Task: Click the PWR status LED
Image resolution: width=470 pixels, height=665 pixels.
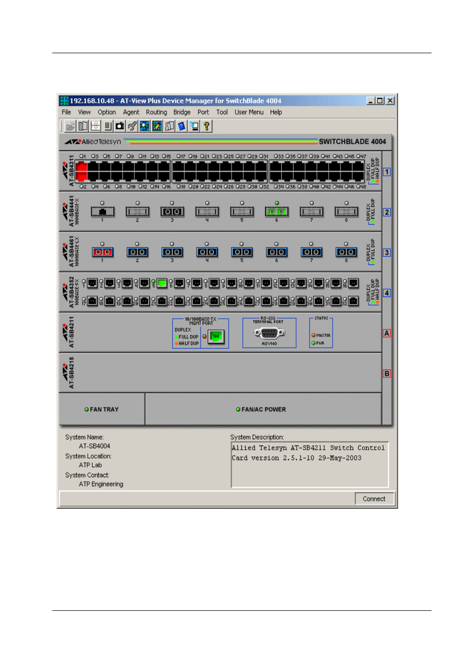Action: [313, 343]
